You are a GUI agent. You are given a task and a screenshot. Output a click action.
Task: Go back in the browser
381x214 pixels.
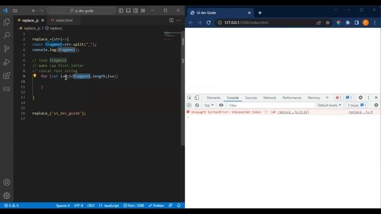coord(190,23)
